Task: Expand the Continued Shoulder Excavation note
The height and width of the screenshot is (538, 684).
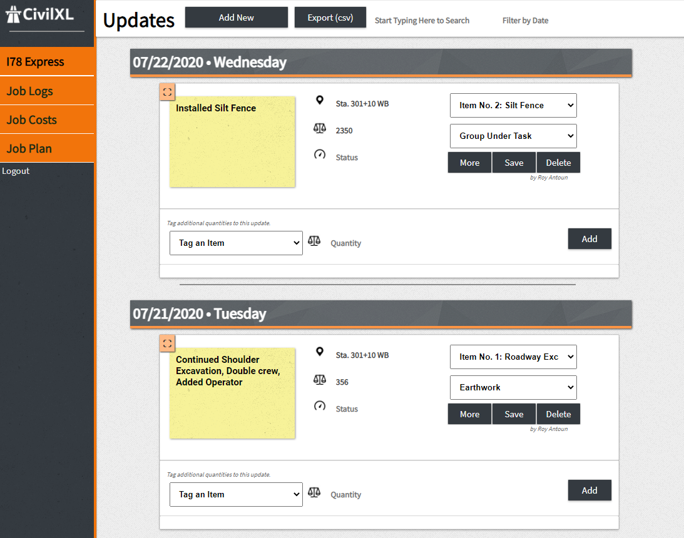Action: (x=167, y=343)
